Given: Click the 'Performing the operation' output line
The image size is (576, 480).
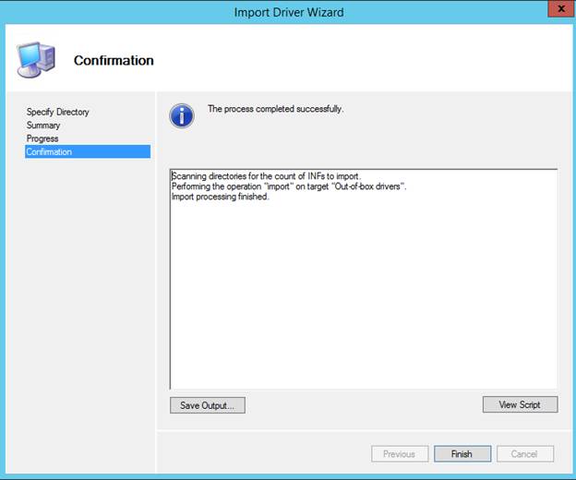Looking at the screenshot, I should coord(289,186).
